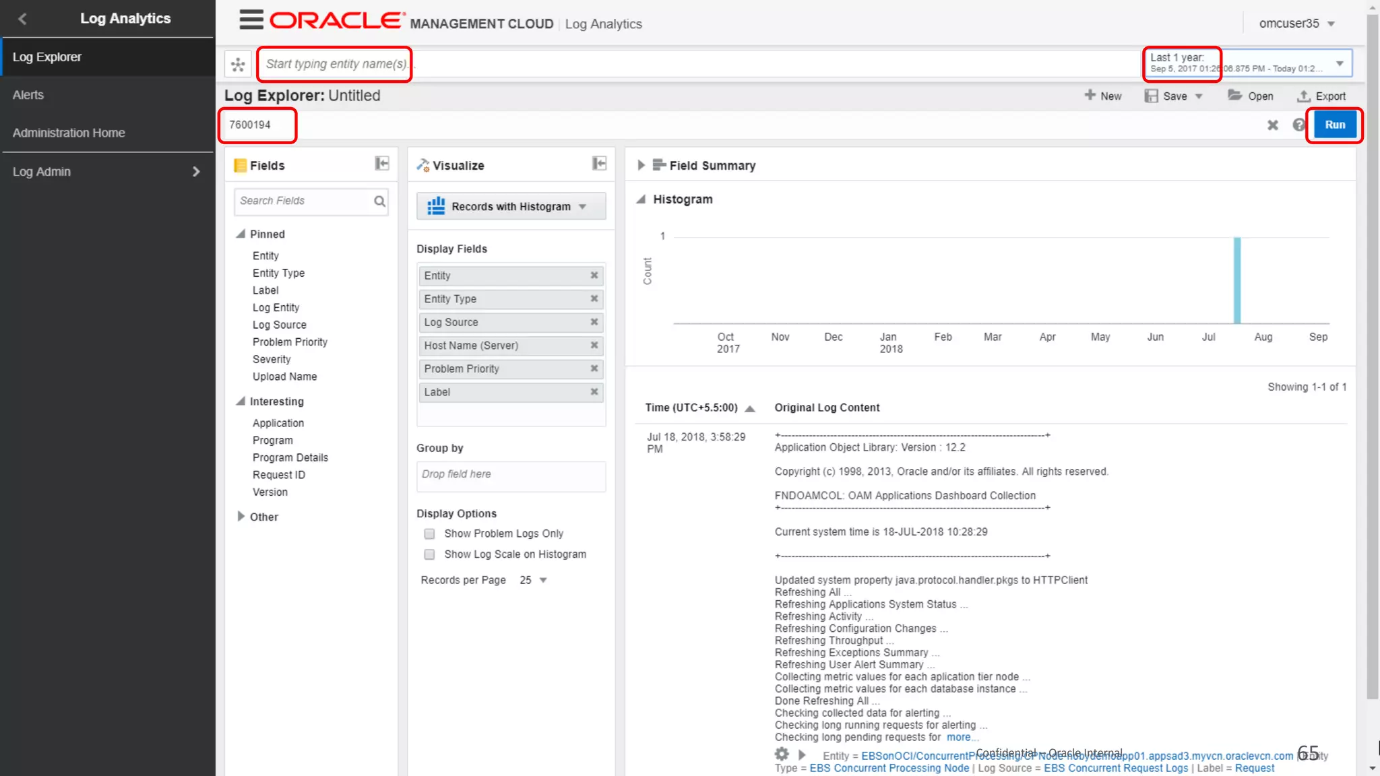
Task: Select the Version interesting field
Action: click(270, 492)
